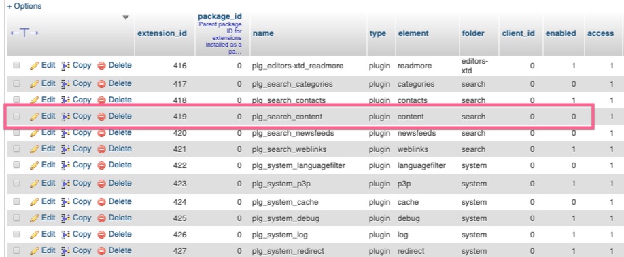Tick the checkbox for extension 416

click(17, 66)
